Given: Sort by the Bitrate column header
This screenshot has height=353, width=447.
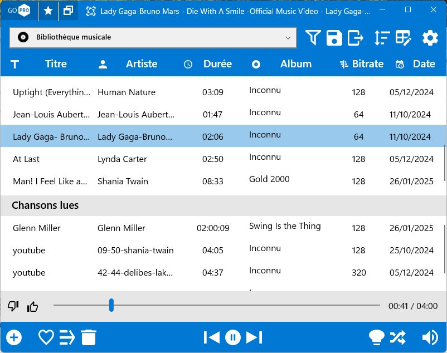Looking at the screenshot, I should click(x=368, y=64).
